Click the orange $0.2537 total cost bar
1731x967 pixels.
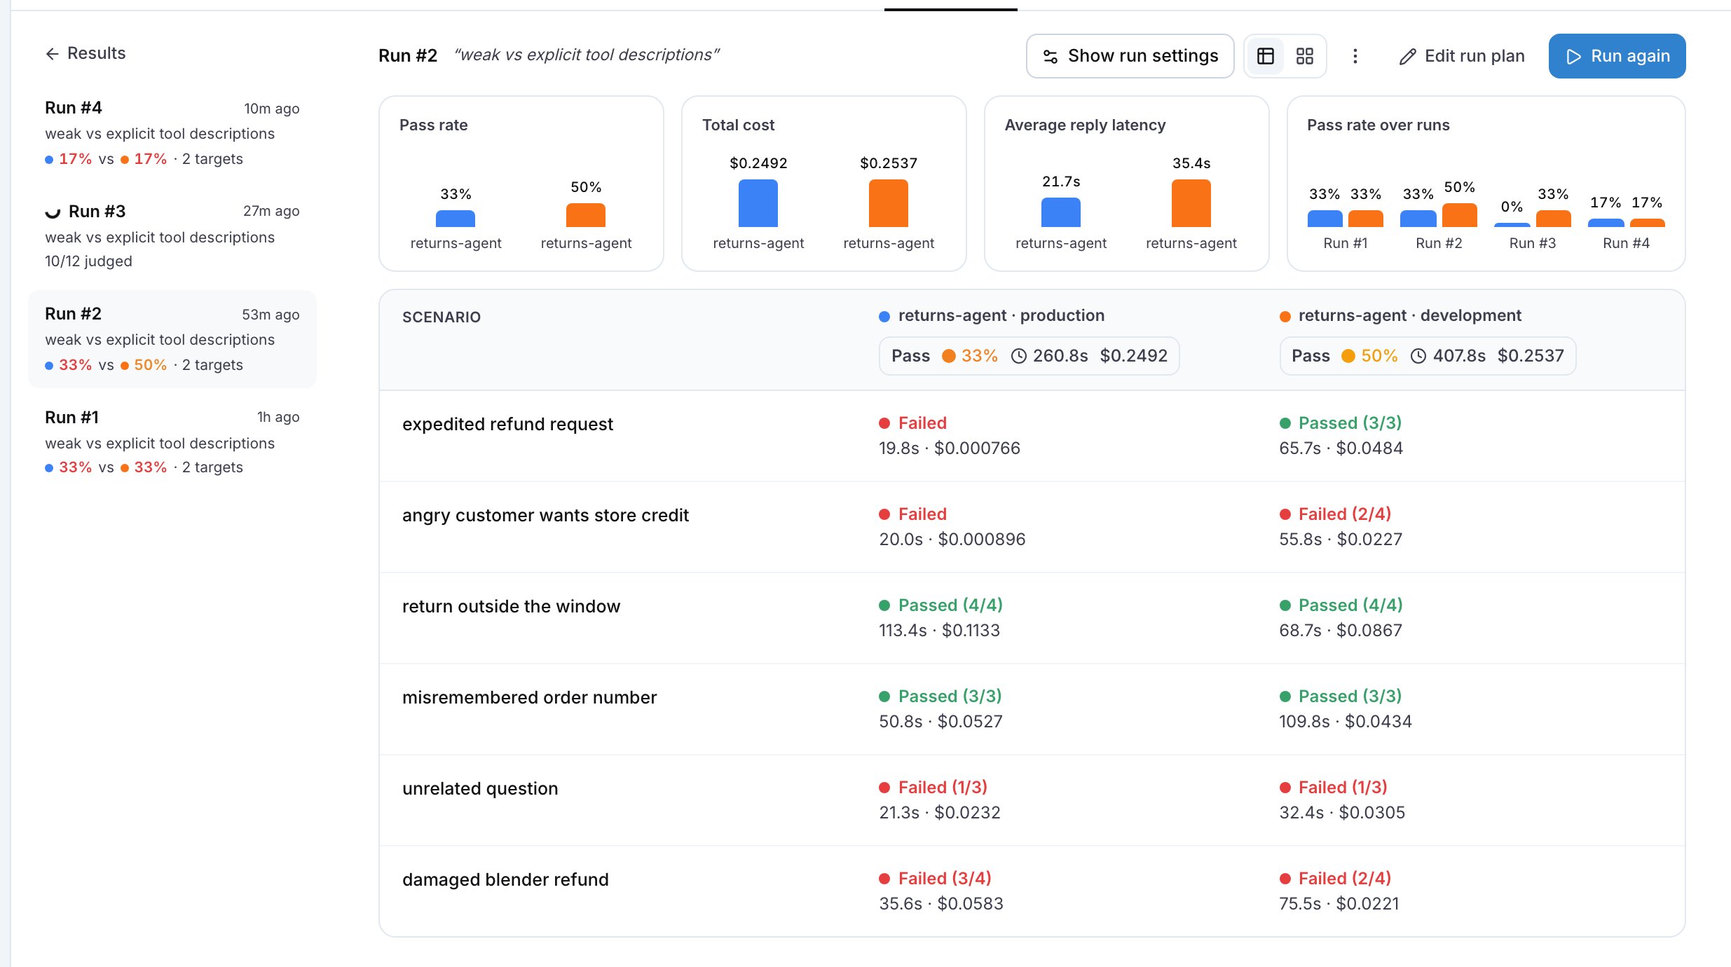(889, 203)
